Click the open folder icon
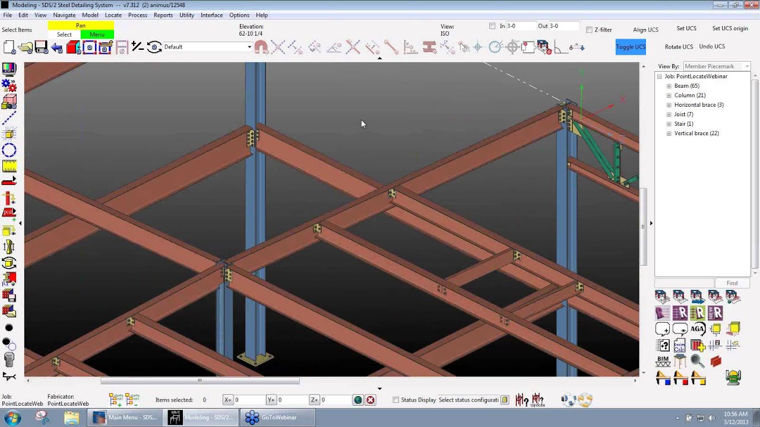Image resolution: width=760 pixels, height=427 pixels. coord(26,47)
